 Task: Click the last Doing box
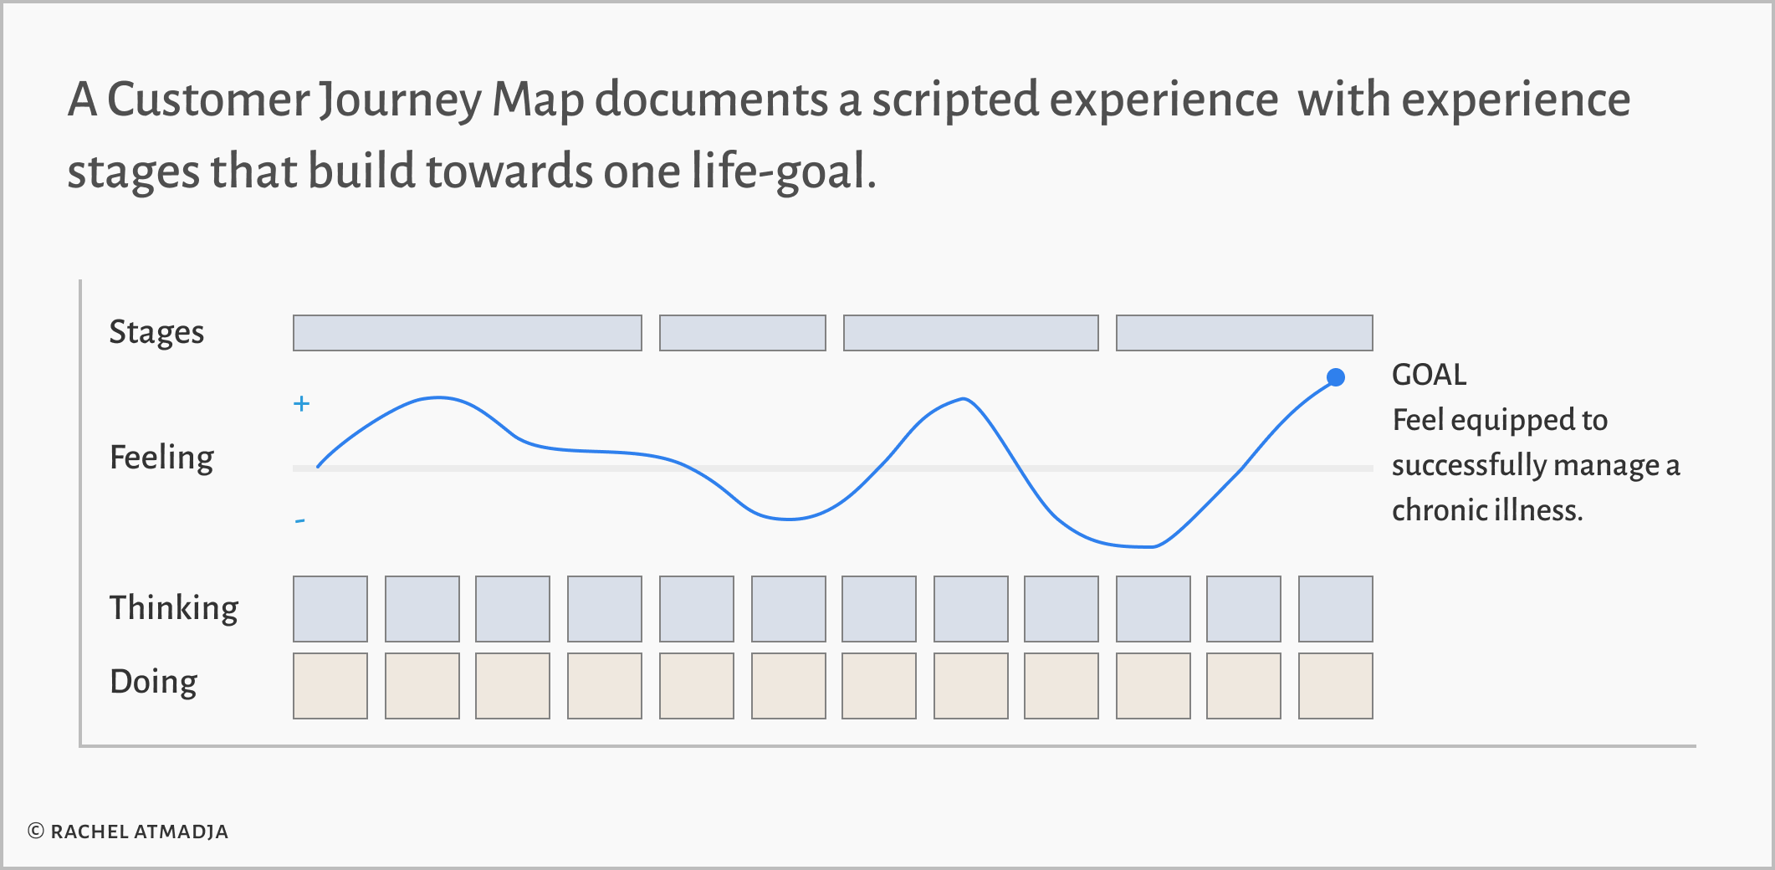click(1336, 686)
